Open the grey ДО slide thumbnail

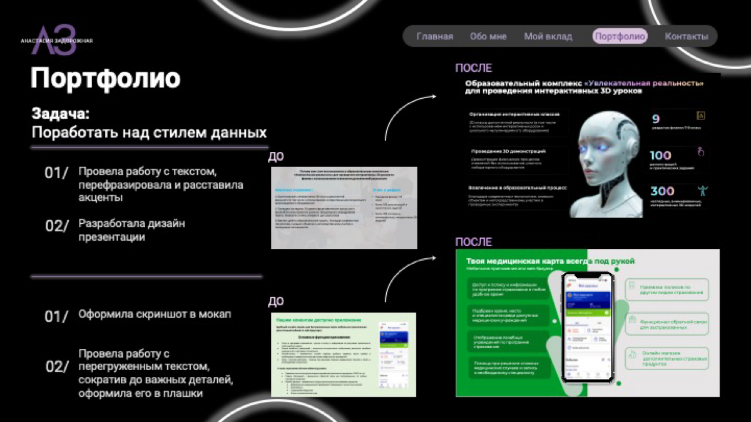point(344,208)
